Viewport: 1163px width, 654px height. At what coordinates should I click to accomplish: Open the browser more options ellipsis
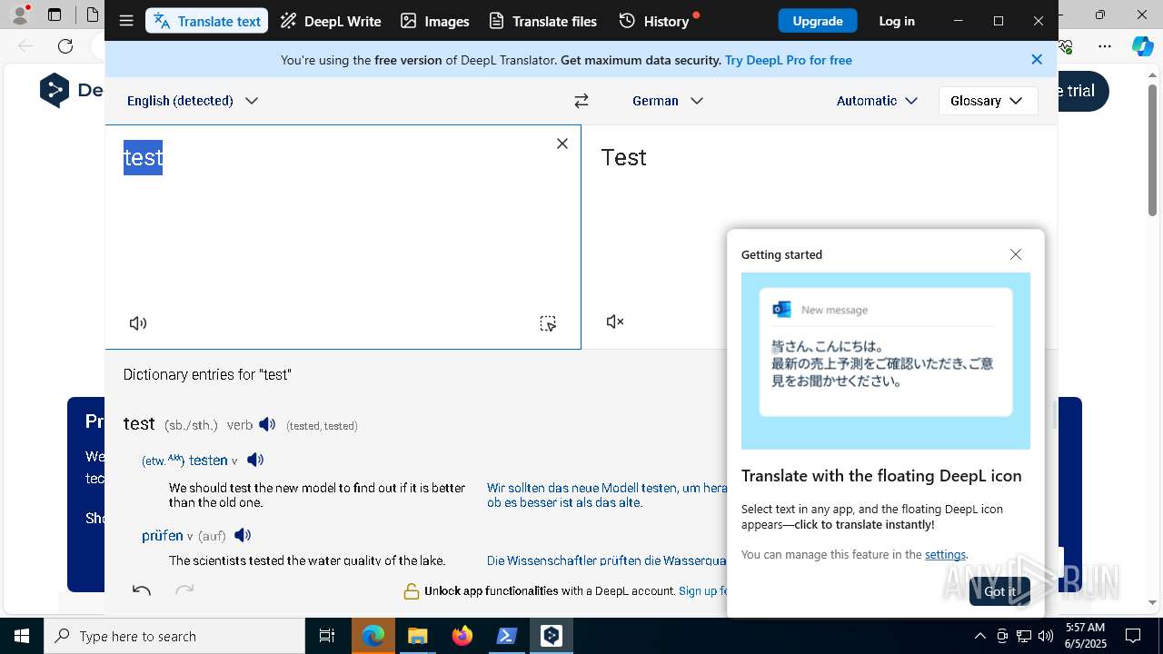(1105, 46)
